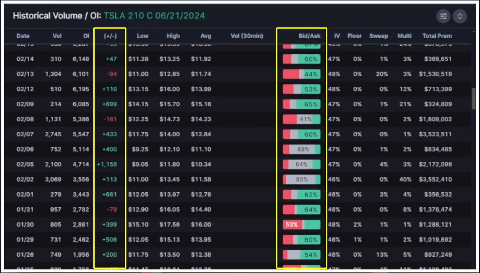Click the 2% floor value on 01/30

358,225
